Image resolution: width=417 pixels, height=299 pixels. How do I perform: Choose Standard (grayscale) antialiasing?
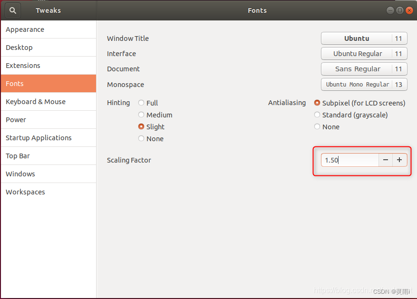[351, 115]
